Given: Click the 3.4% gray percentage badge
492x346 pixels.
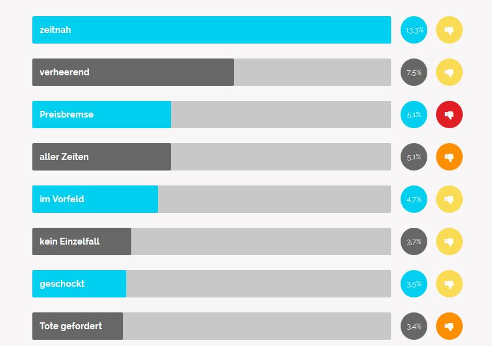Looking at the screenshot, I should tap(414, 326).
